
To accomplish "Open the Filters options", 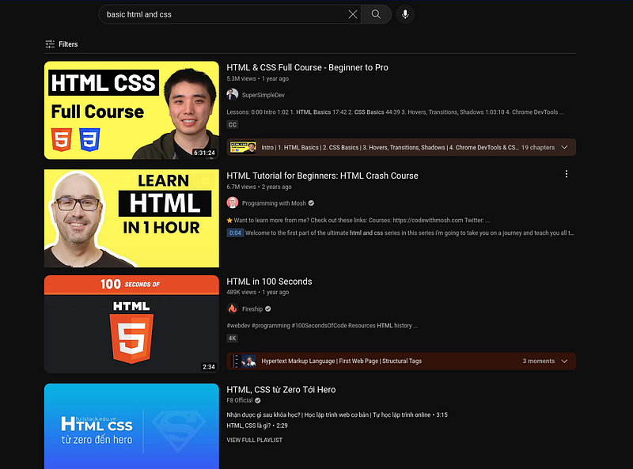I will click(x=62, y=44).
